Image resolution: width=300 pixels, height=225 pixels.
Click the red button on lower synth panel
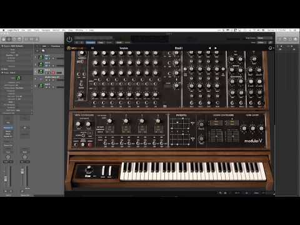click(90, 144)
